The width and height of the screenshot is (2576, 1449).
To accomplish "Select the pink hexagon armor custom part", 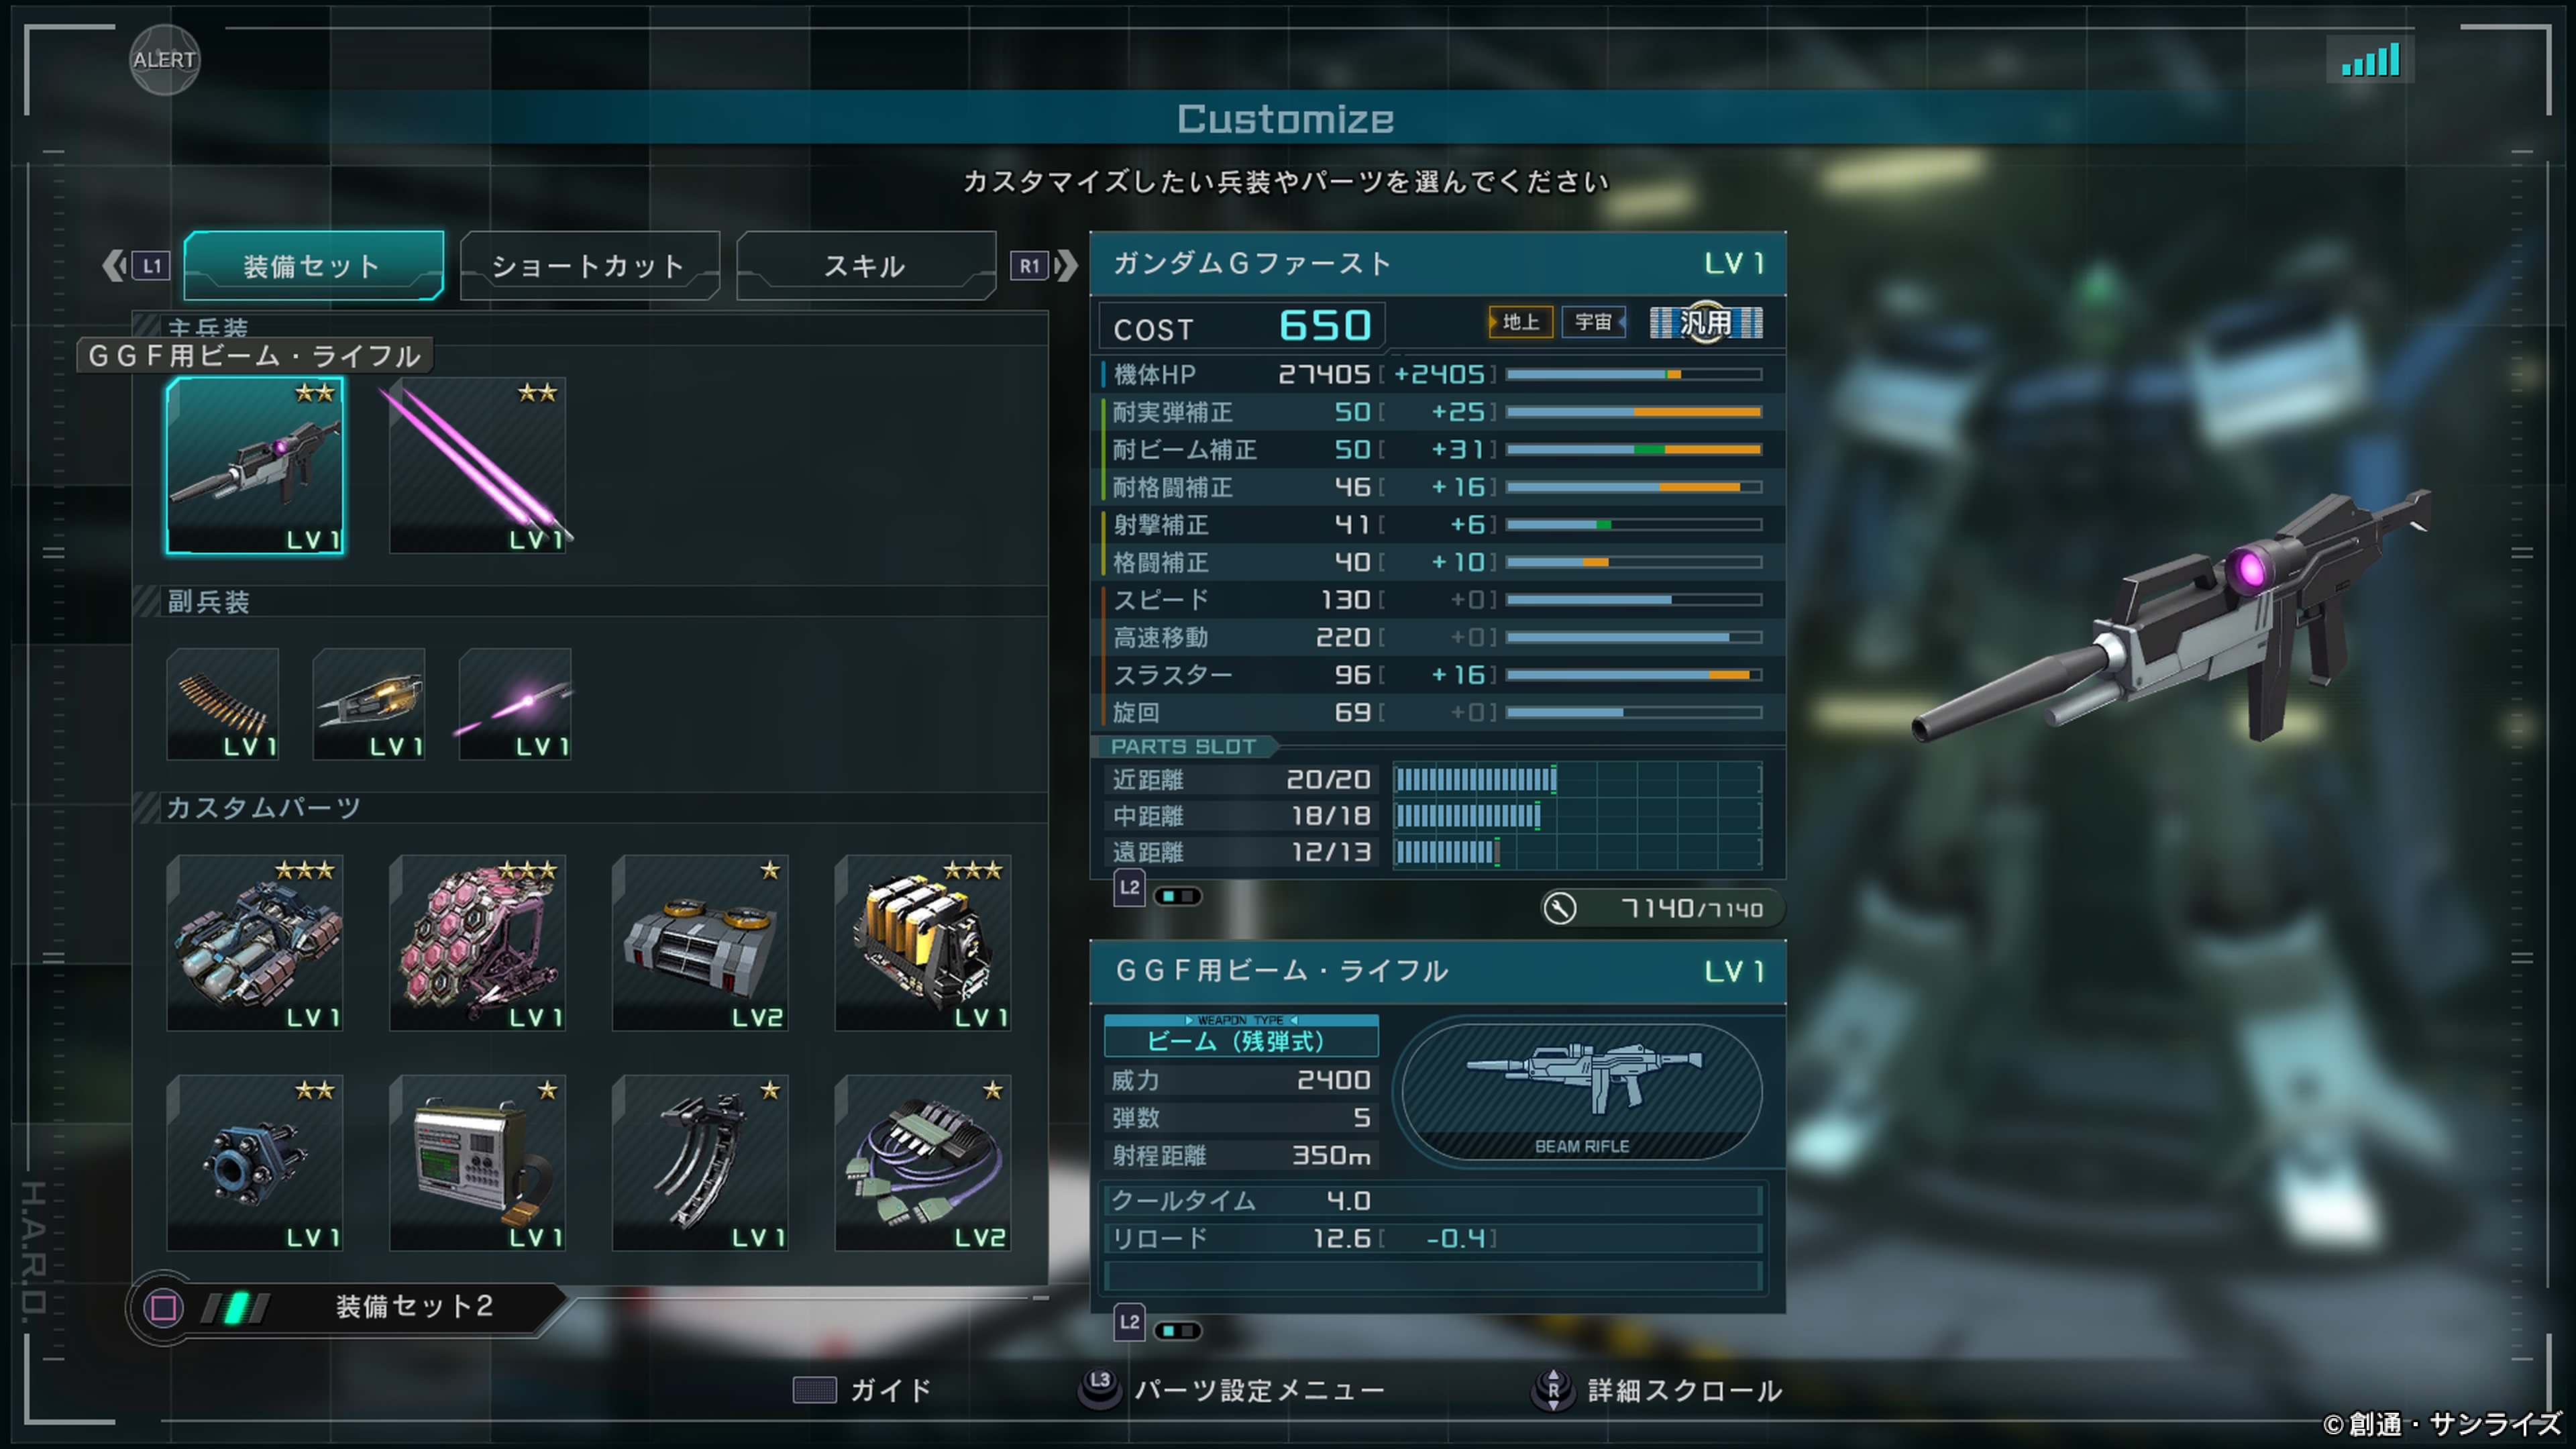I will [478, 943].
